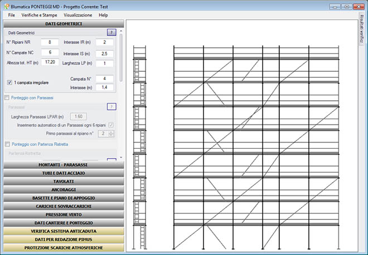368x255 pixels.
Task: Click VERIFICA SISTEMA ANTICADUTA button
Action: point(62,231)
